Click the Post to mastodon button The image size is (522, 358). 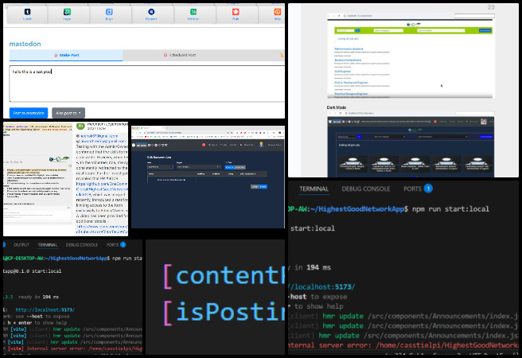tap(29, 113)
